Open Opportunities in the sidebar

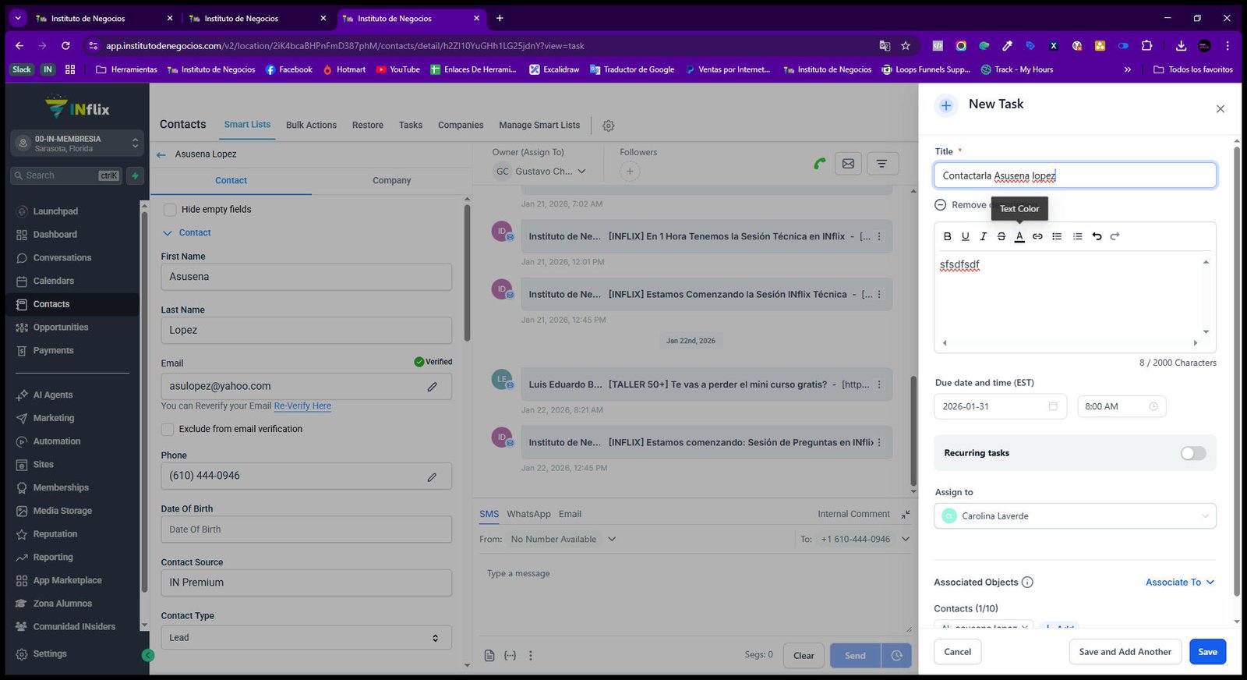(x=61, y=328)
